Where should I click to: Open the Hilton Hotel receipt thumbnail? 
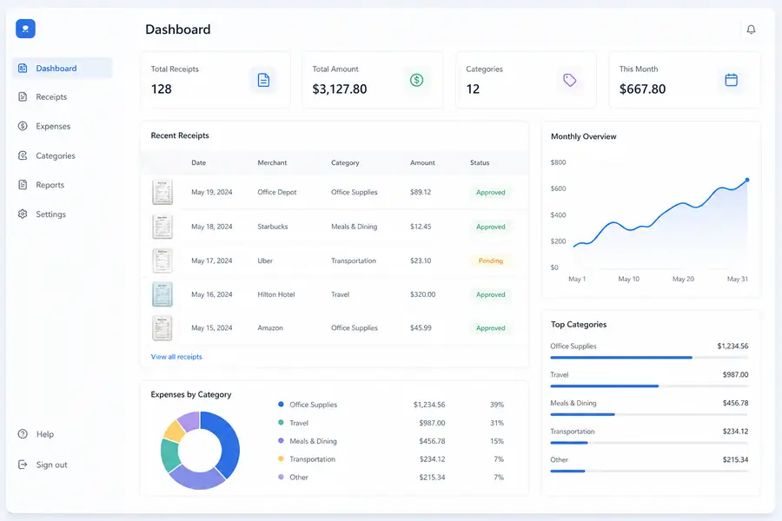(x=162, y=294)
